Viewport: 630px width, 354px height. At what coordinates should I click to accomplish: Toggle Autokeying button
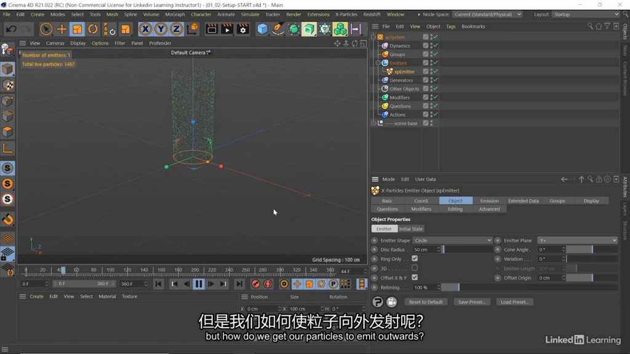click(268, 284)
